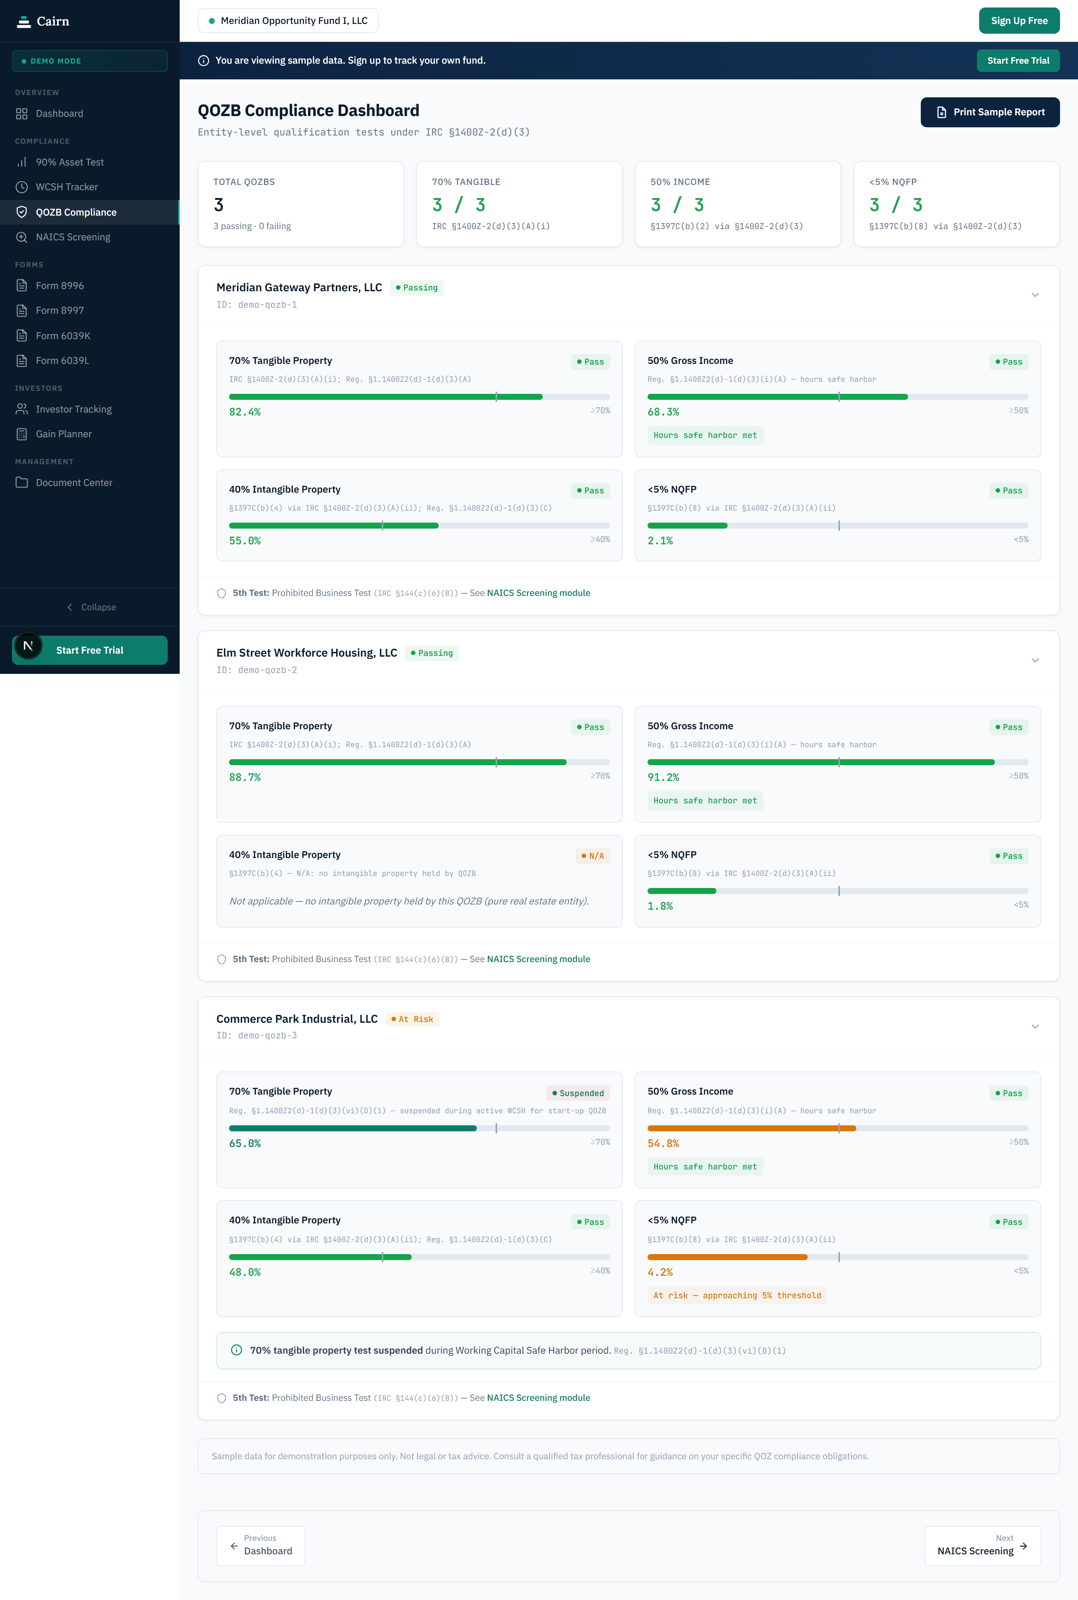Click the Dashboard grid icon in sidebar
Image resolution: width=1078 pixels, height=1600 pixels.
tap(22, 113)
